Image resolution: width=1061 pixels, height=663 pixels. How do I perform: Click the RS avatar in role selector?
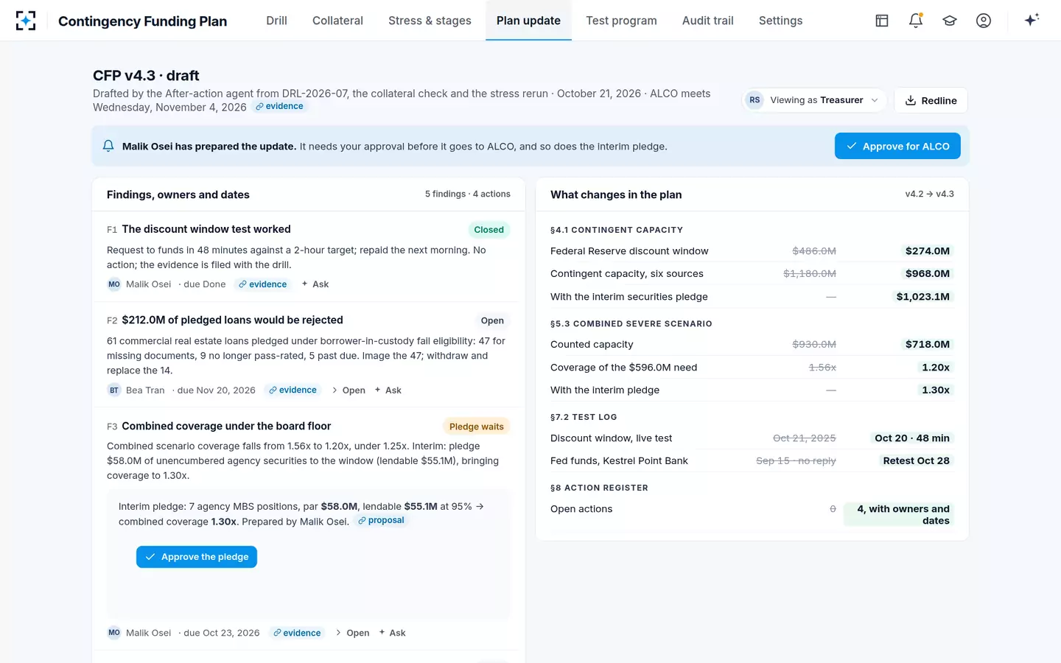tap(754, 100)
